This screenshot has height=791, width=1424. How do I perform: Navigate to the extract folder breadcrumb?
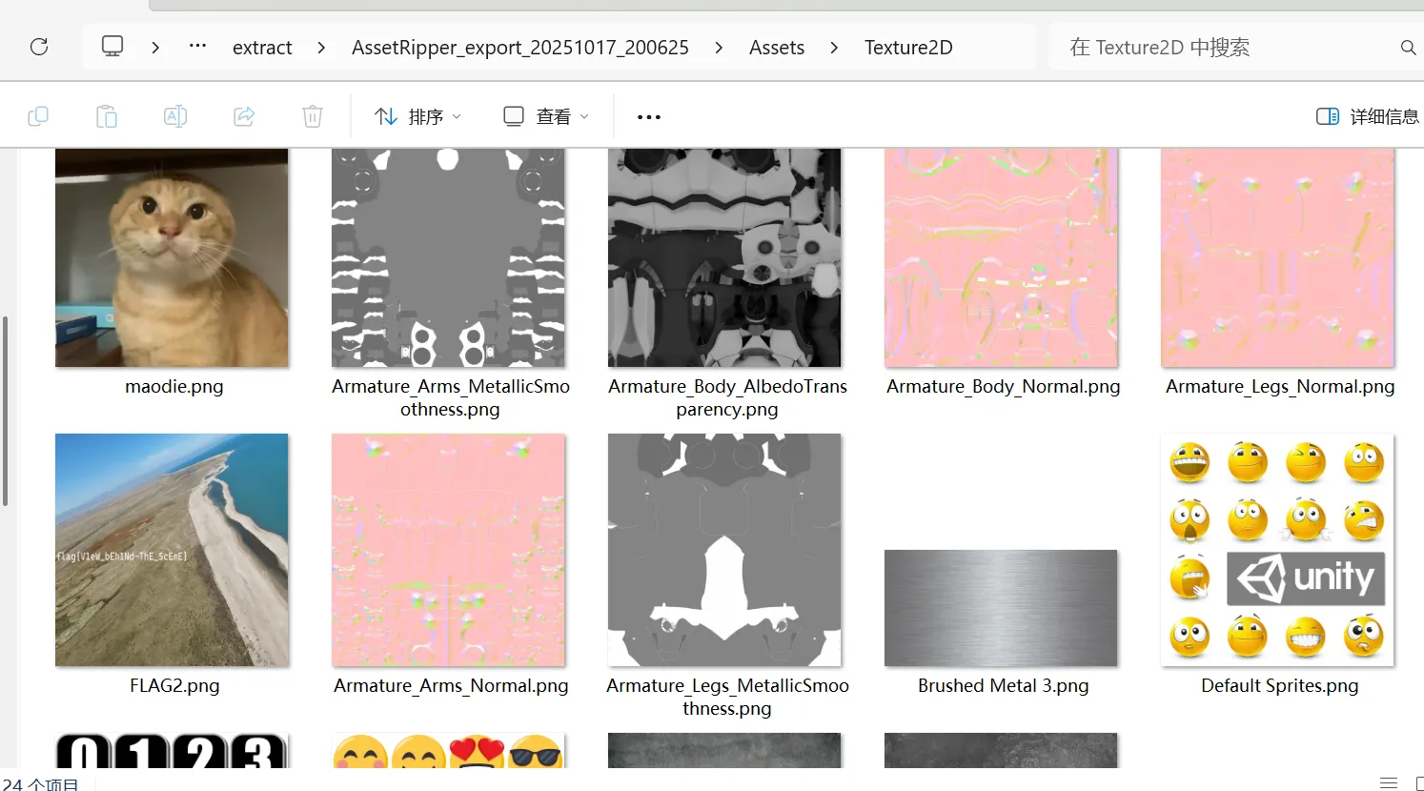[262, 48]
